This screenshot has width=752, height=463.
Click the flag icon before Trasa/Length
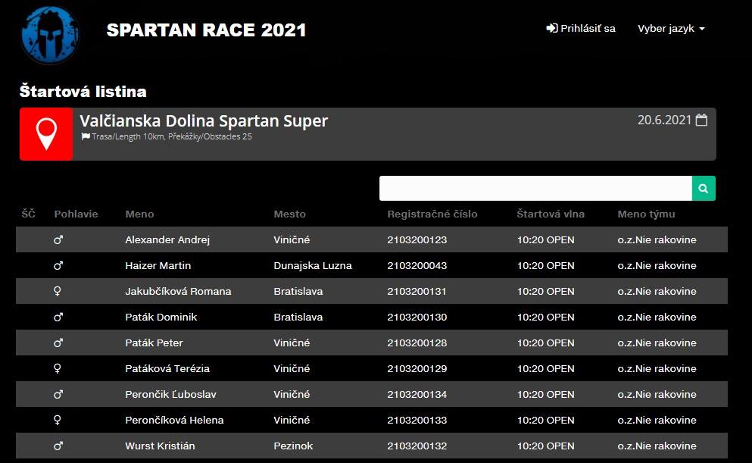(86, 136)
